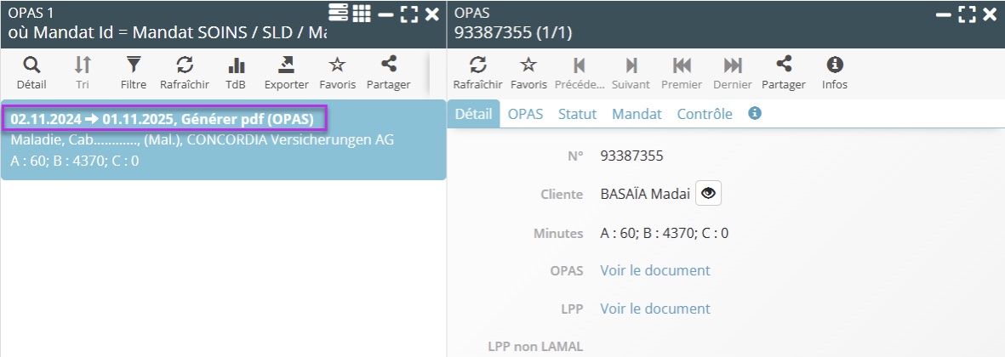Open the OPAS 'Voir le document' link
The height and width of the screenshot is (357, 1005).
(655, 270)
